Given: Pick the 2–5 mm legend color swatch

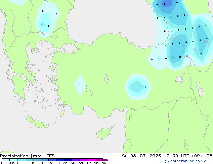Looking at the screenshot, I should coord(29,160).
